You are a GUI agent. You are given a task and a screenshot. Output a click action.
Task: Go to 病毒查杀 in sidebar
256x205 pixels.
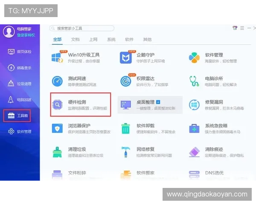click(x=20, y=67)
